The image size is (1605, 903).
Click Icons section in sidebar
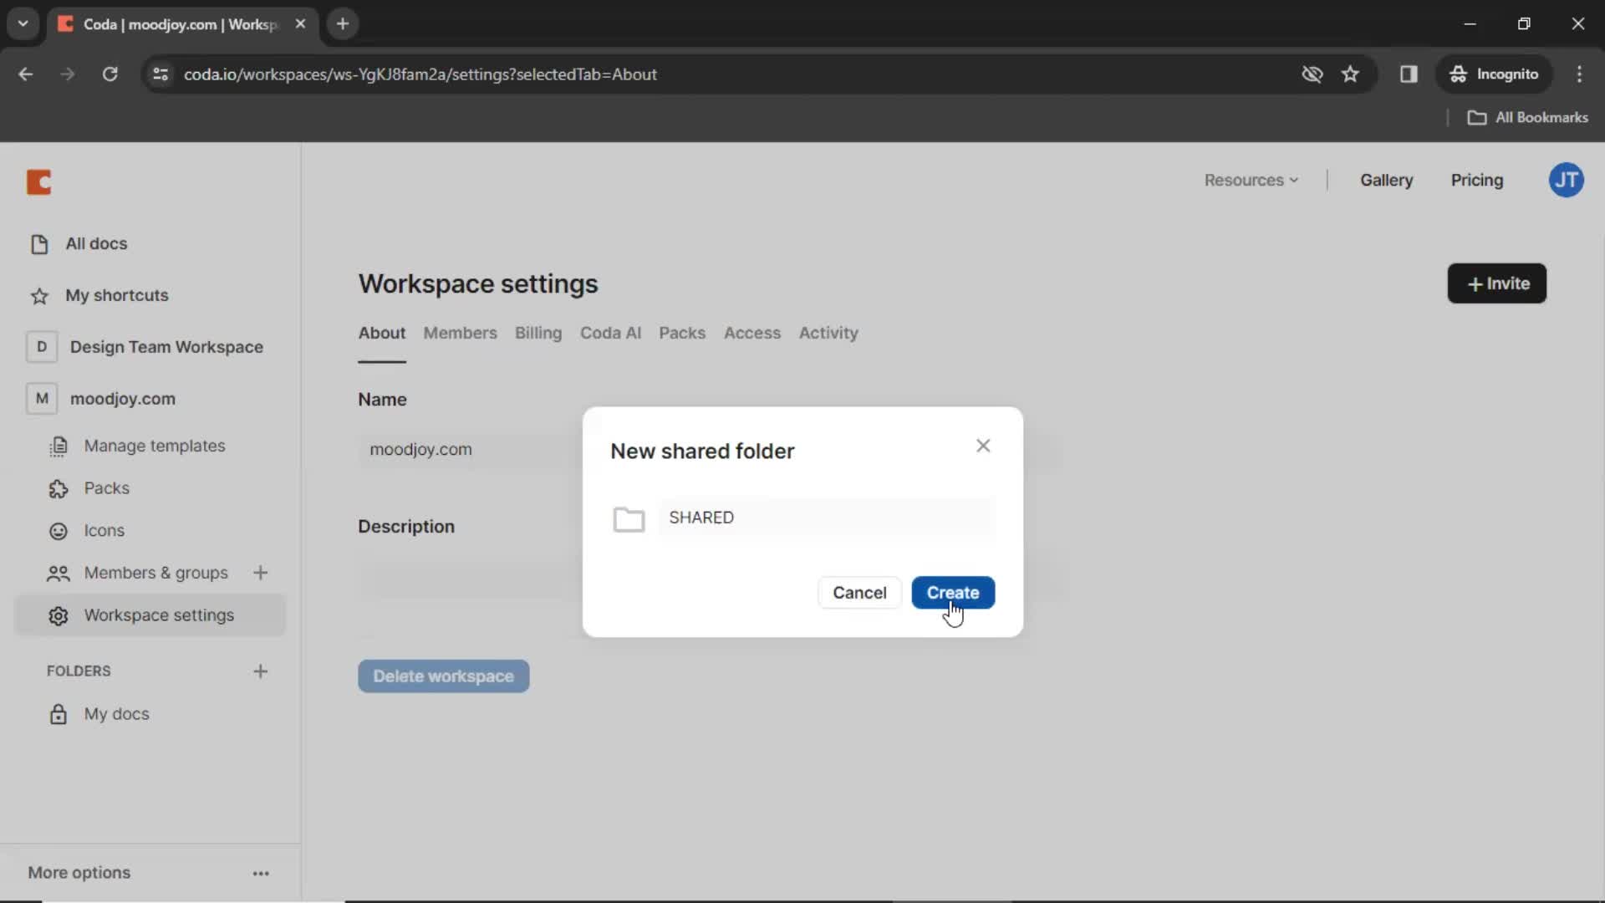[x=104, y=530]
